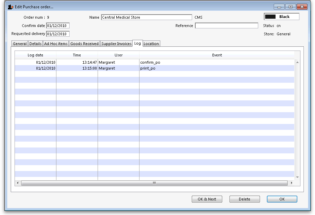
Task: Select the confirm_po log entry
Action: [150, 62]
